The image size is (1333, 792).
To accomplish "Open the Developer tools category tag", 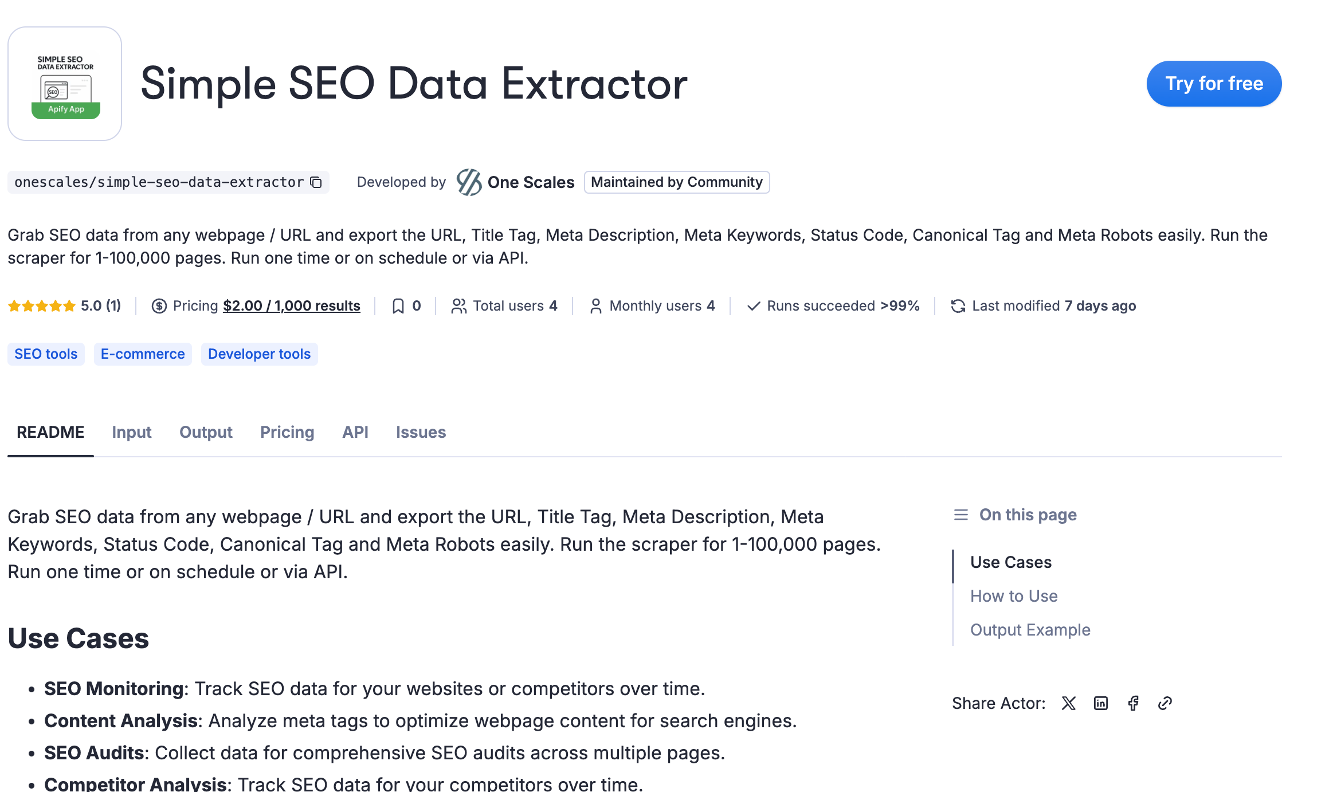I will (259, 354).
